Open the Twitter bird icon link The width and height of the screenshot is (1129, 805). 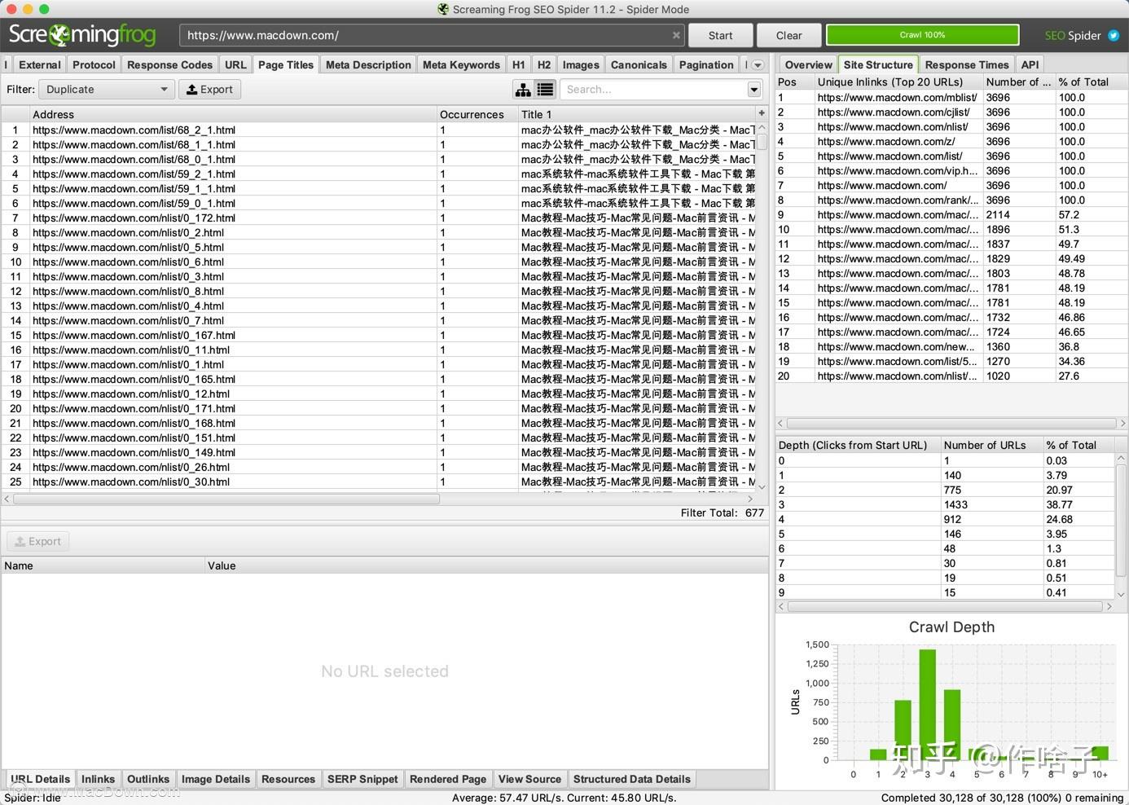pyautogui.click(x=1113, y=35)
